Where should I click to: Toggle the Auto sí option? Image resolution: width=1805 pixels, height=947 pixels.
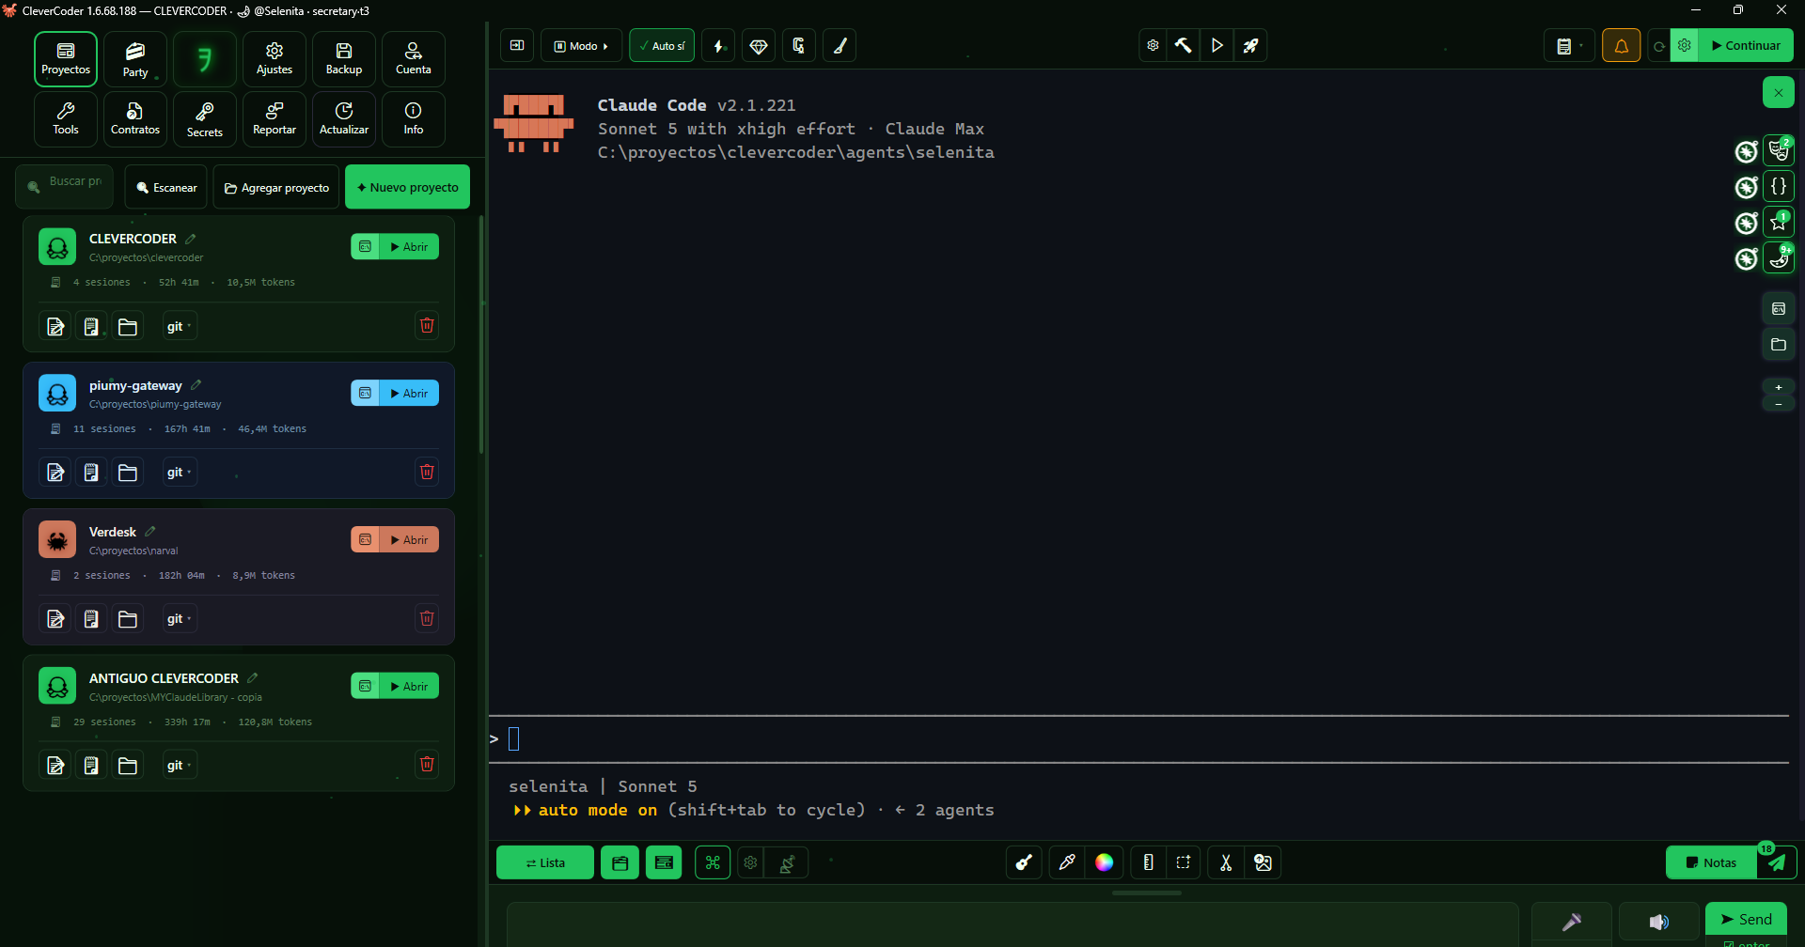coord(662,45)
